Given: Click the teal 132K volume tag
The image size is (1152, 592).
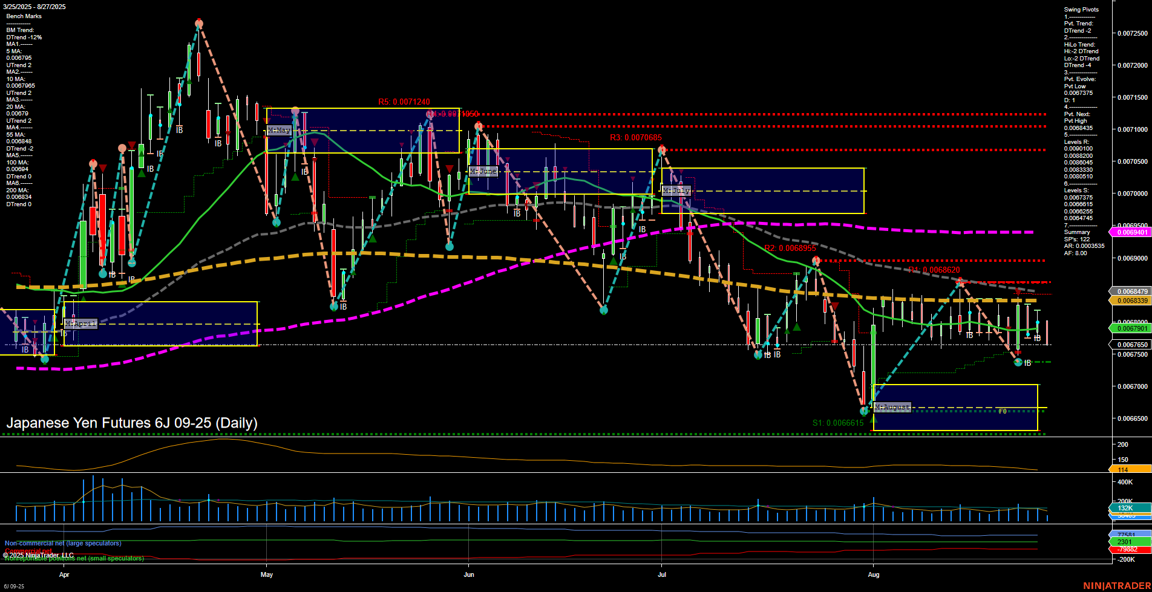Looking at the screenshot, I should [1130, 508].
